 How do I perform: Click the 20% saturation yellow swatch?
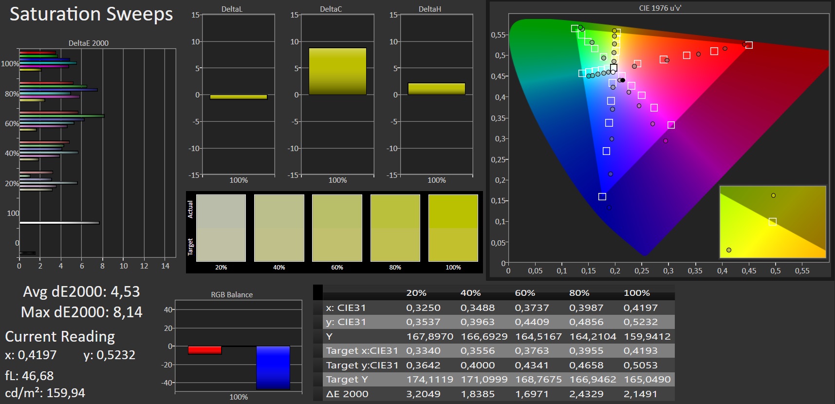click(221, 228)
